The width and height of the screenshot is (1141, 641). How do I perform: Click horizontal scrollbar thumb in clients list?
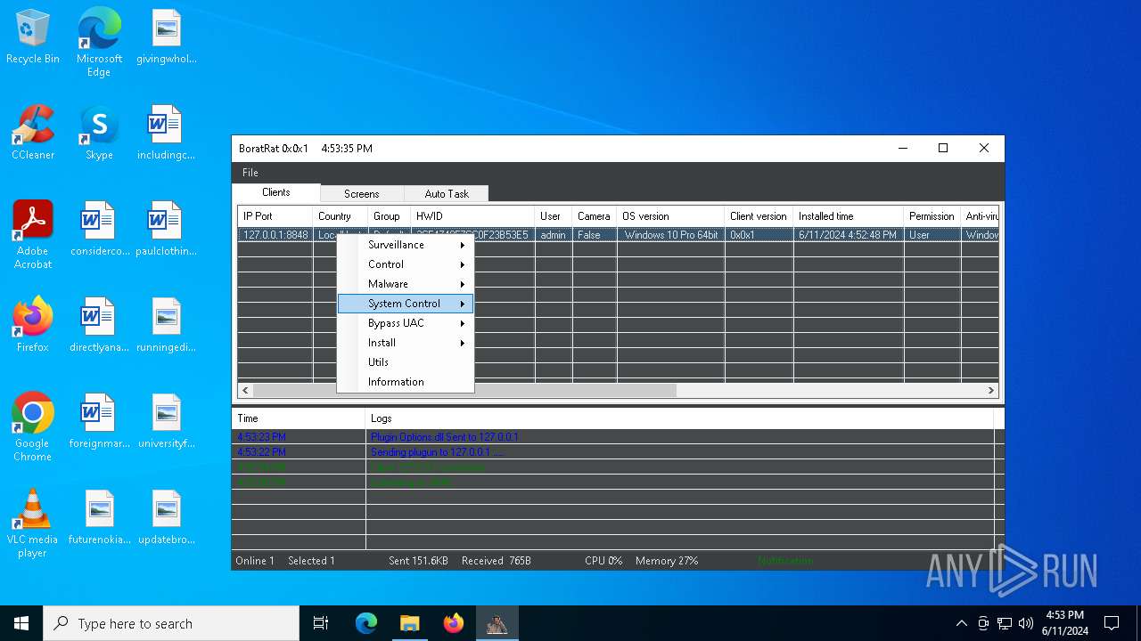[464, 390]
